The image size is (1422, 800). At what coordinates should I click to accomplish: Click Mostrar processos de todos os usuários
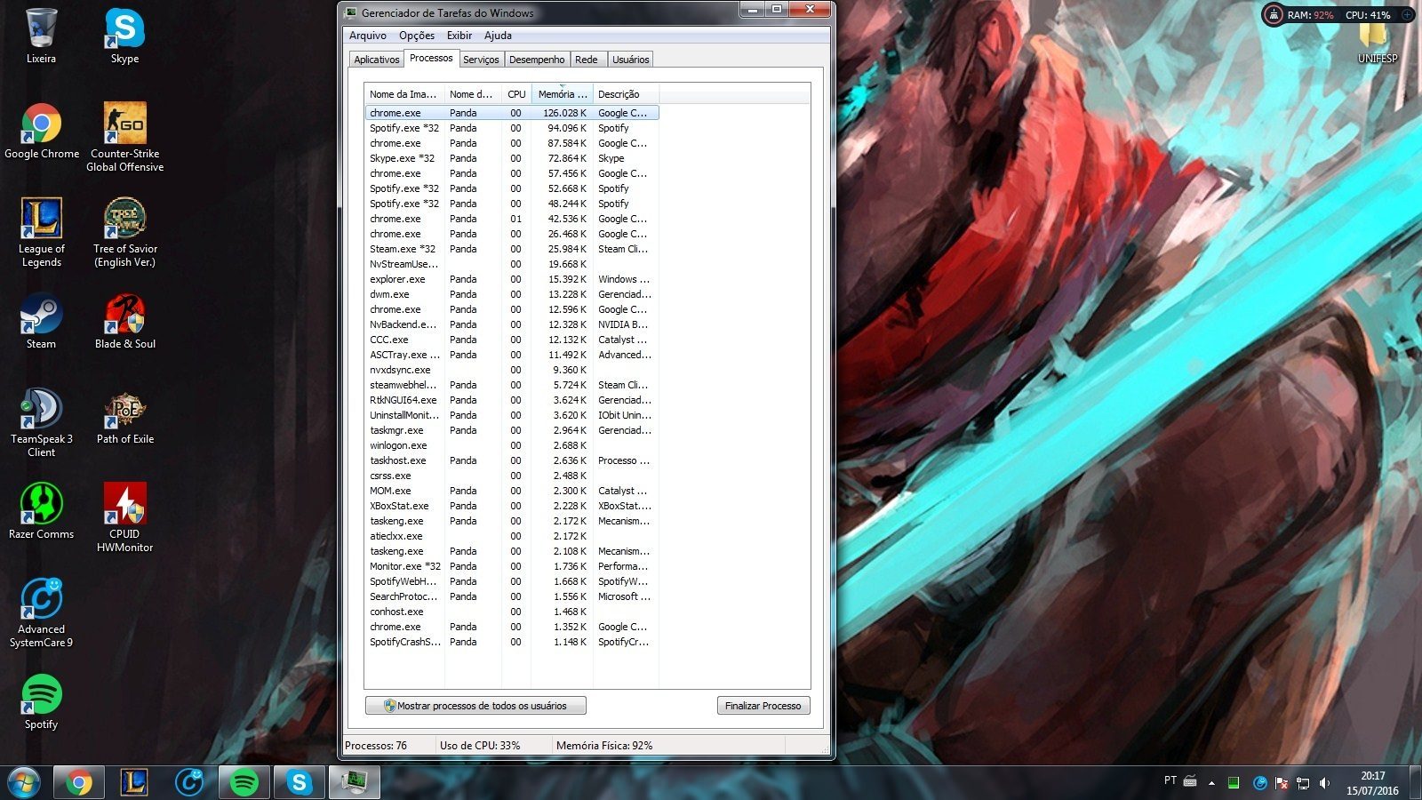pos(475,706)
